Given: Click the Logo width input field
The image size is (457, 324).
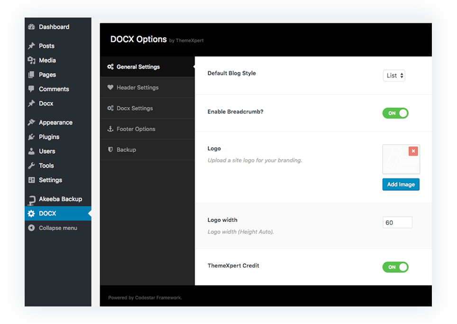Looking at the screenshot, I should (x=398, y=222).
